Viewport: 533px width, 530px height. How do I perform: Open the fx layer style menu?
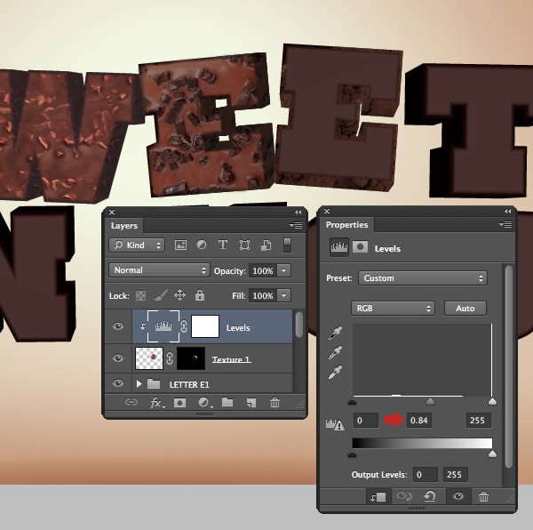(156, 403)
